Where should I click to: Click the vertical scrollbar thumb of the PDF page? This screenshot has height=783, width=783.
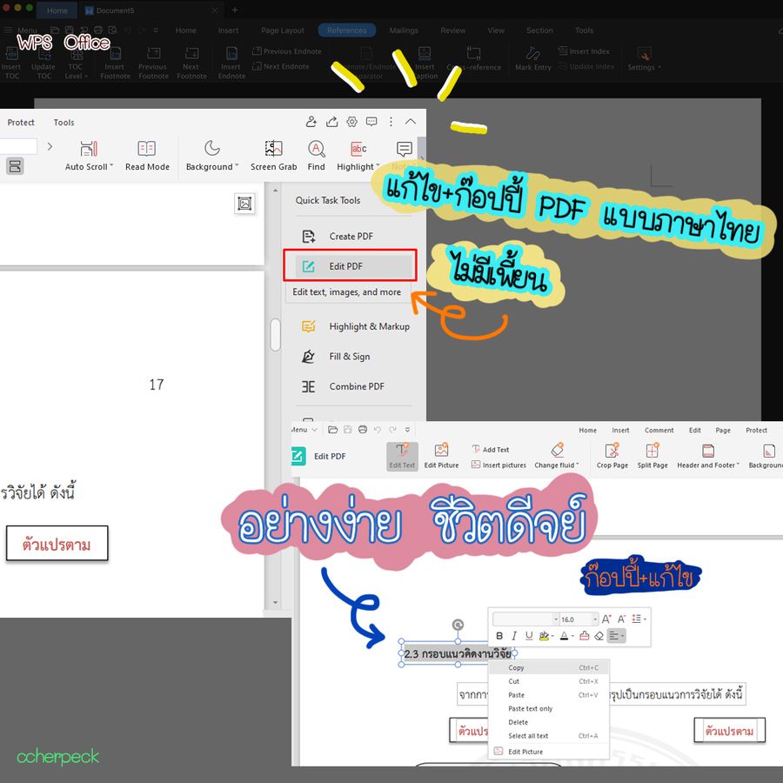(275, 335)
